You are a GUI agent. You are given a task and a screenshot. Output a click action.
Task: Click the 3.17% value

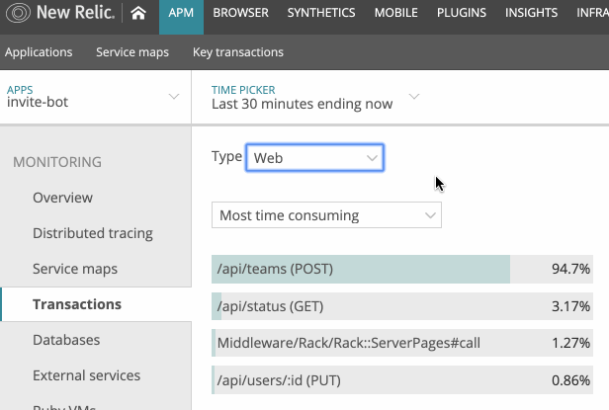pos(571,306)
